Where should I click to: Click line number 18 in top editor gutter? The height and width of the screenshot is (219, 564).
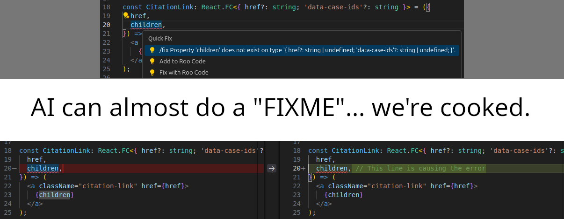[106, 7]
